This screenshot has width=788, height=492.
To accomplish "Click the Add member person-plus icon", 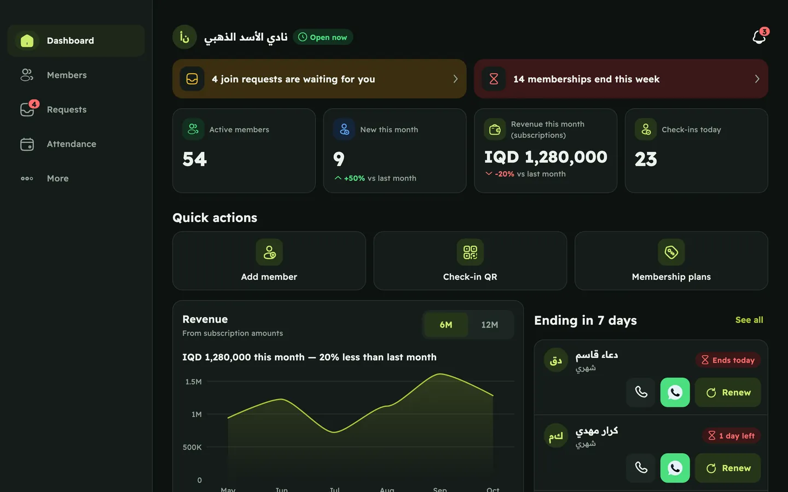I will coord(269,252).
